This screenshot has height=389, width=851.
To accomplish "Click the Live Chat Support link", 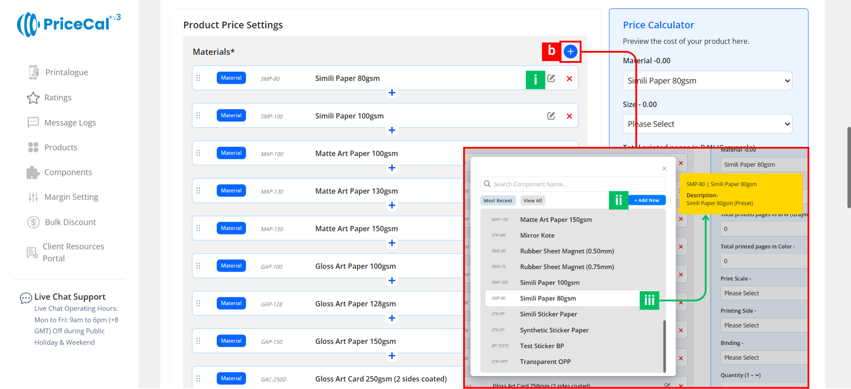I will (x=70, y=297).
